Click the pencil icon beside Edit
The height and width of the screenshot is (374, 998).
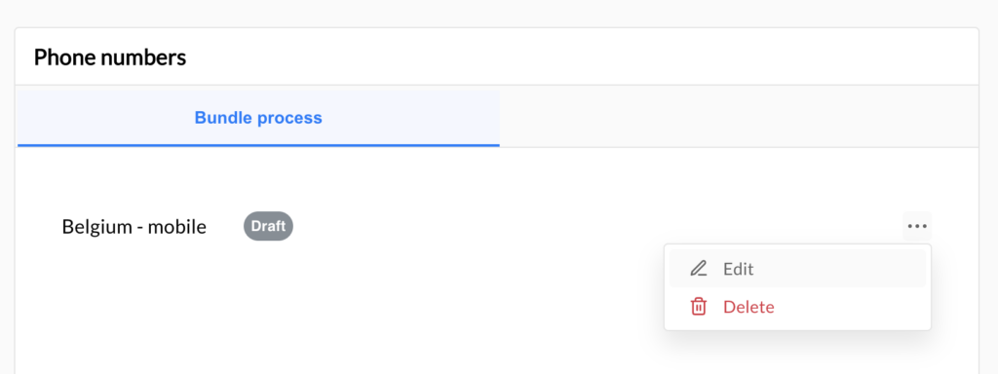[x=698, y=269]
